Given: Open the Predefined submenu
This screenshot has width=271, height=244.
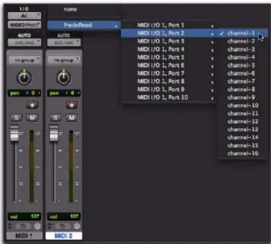Looking at the screenshot, I should 84,25.
